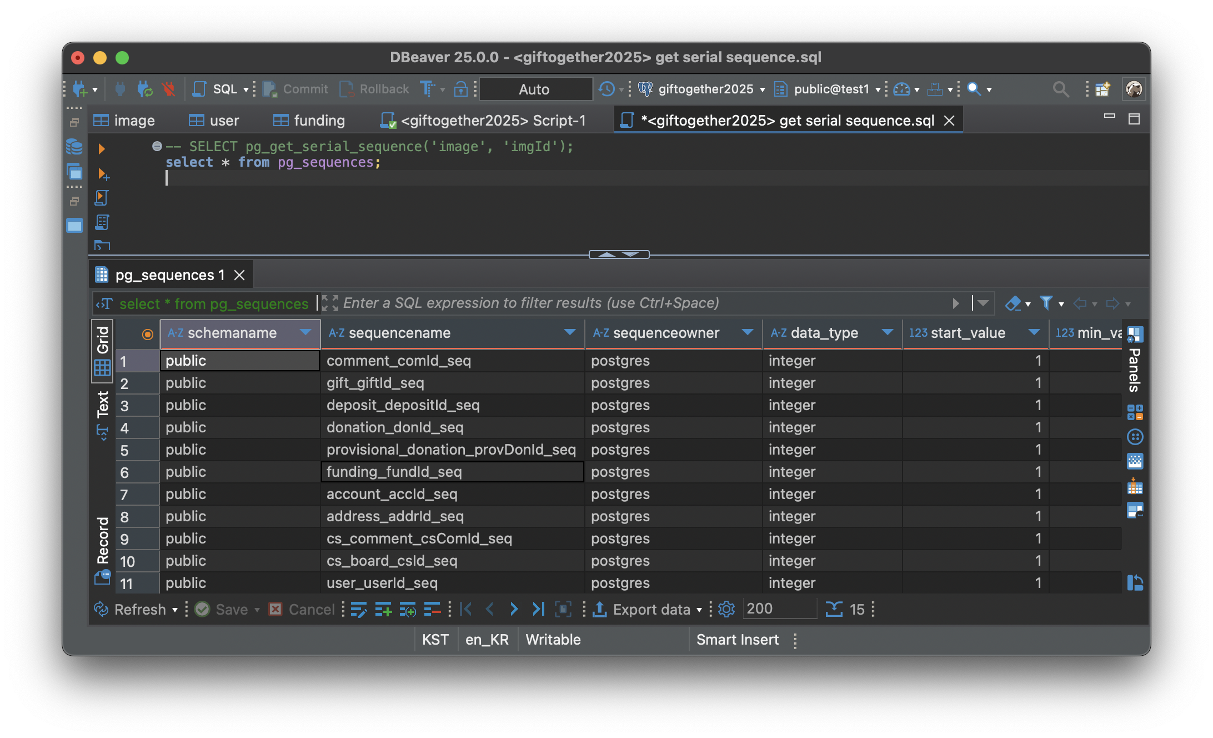Open the database navigator side icon
The image size is (1213, 738).
pyautogui.click(x=74, y=147)
